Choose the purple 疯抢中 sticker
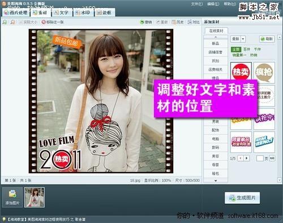 (x=264, y=119)
